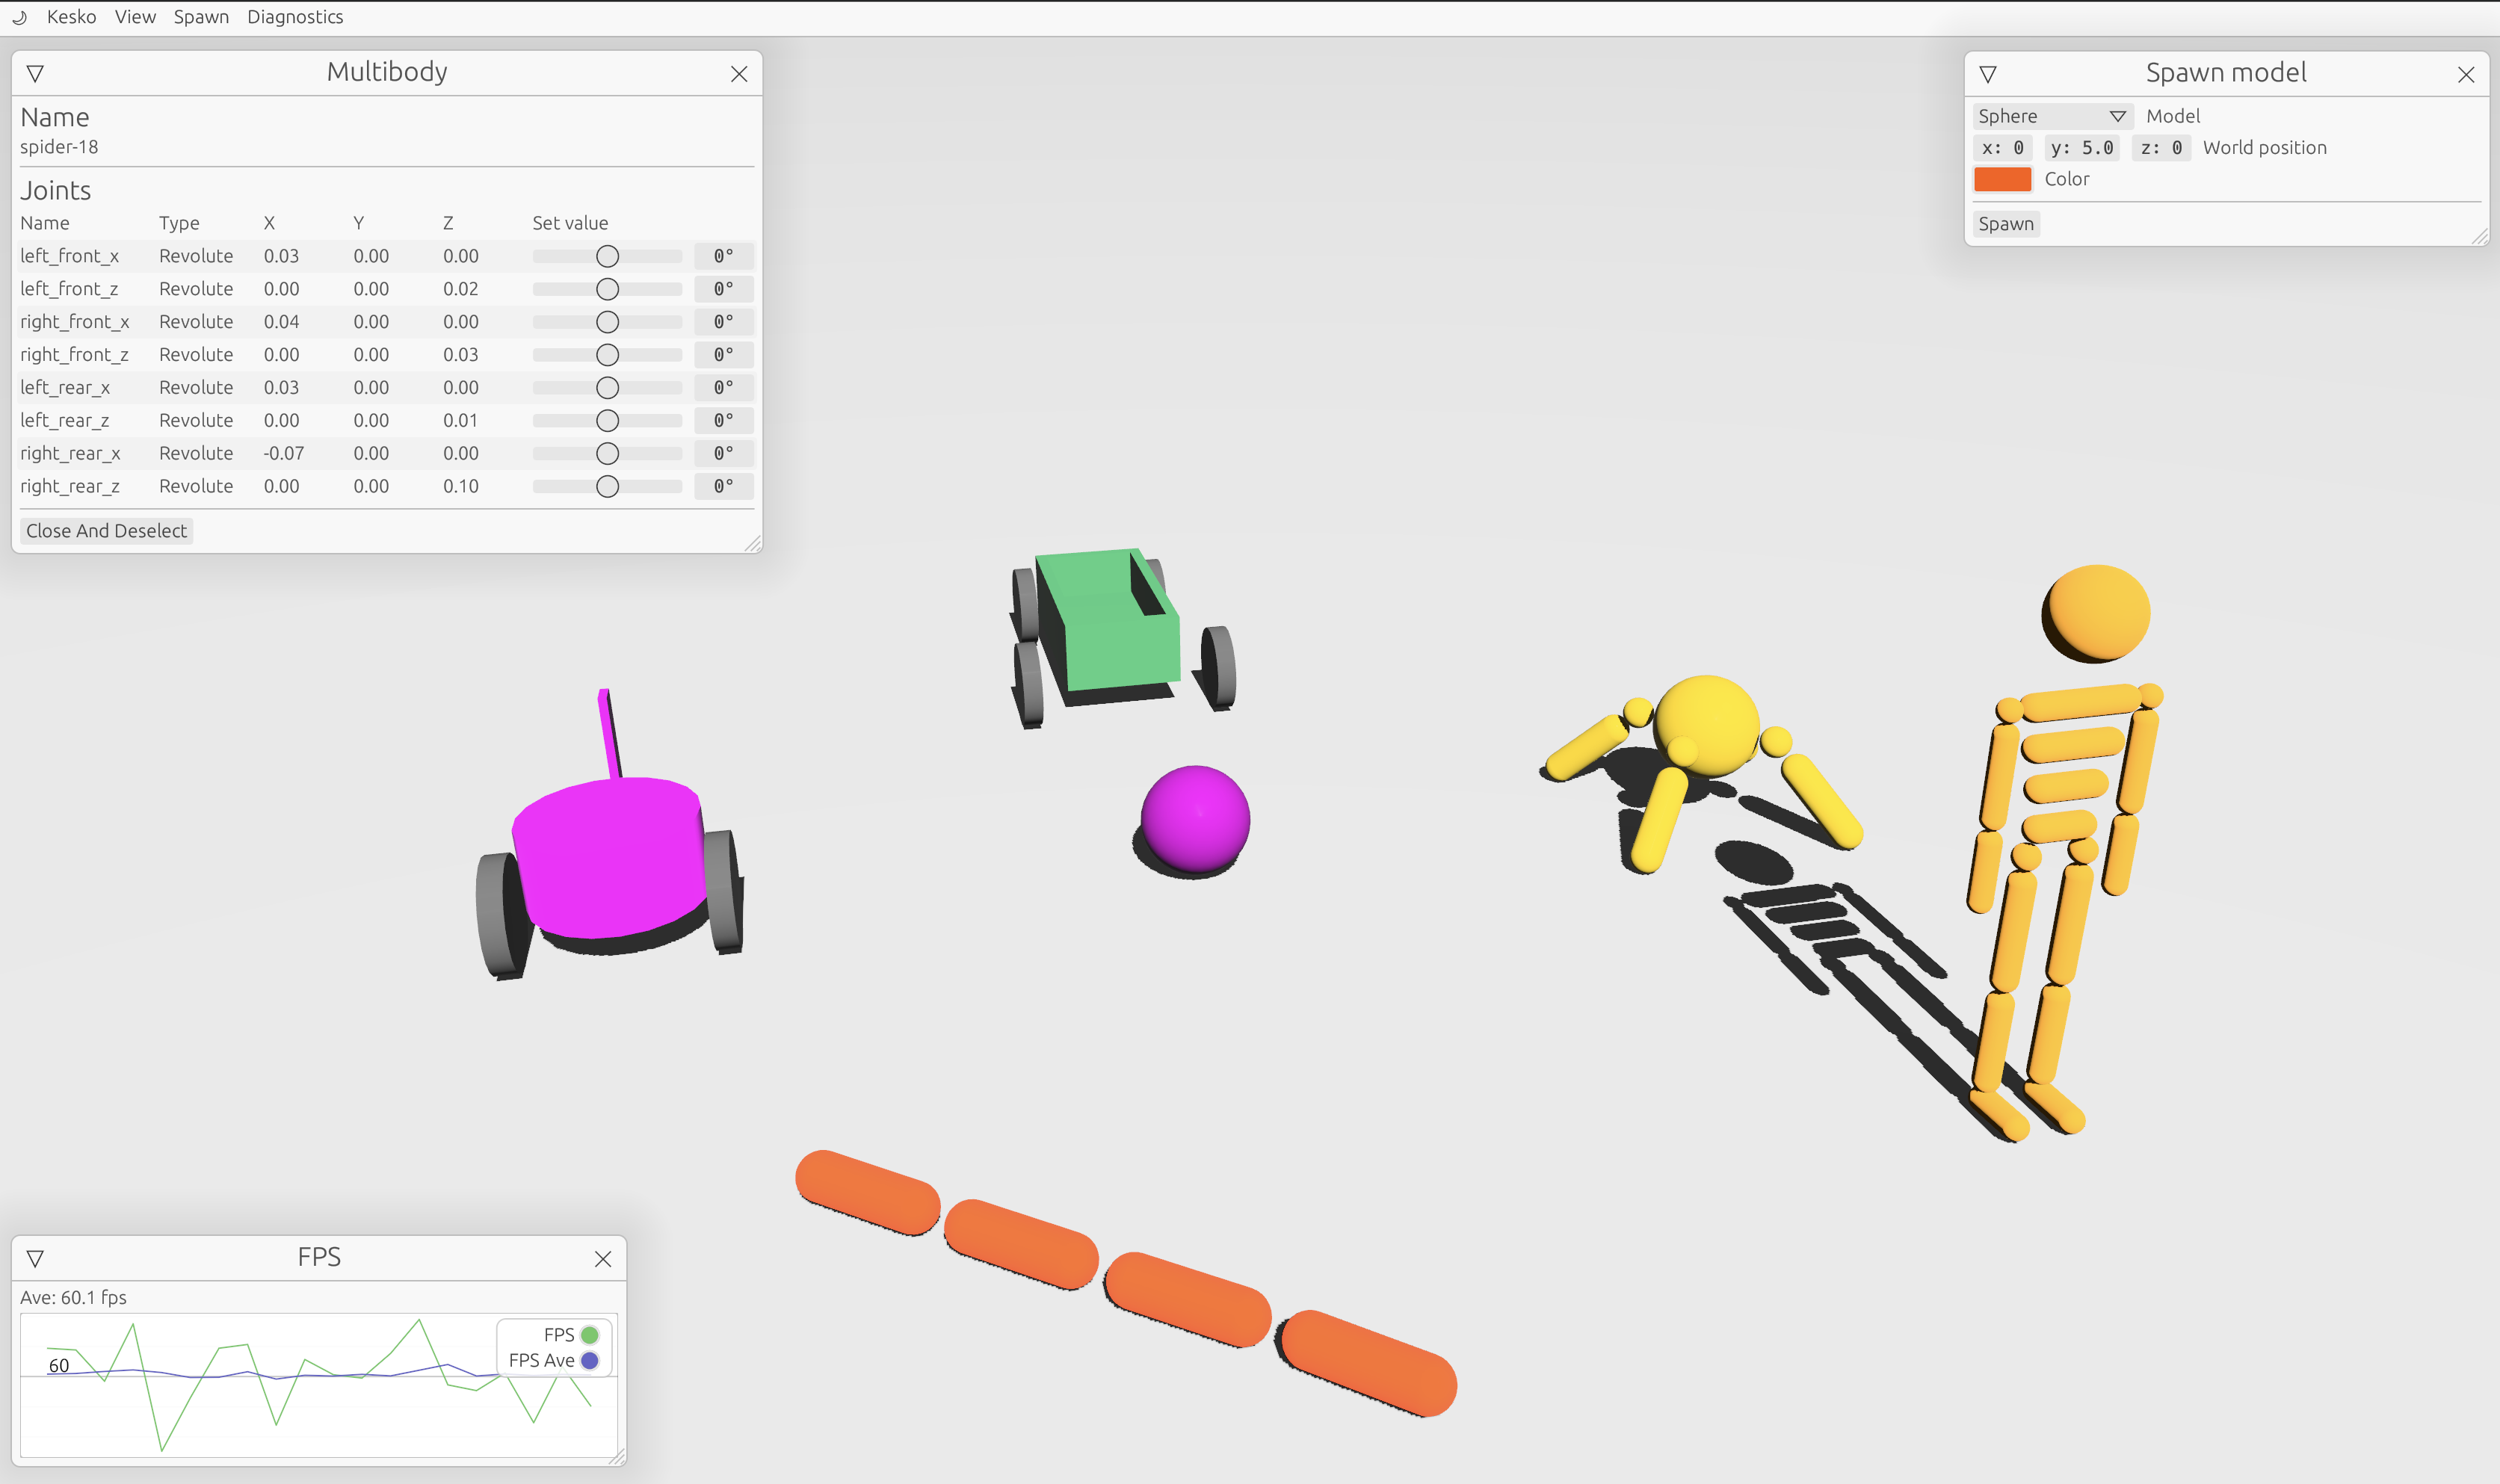Click the right_rear_z angle value field
The image size is (2500, 1484).
(723, 486)
